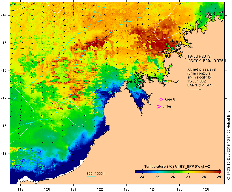Click the 28 value on color bar
Viewport: 232px width, 192px height.
point(204,177)
